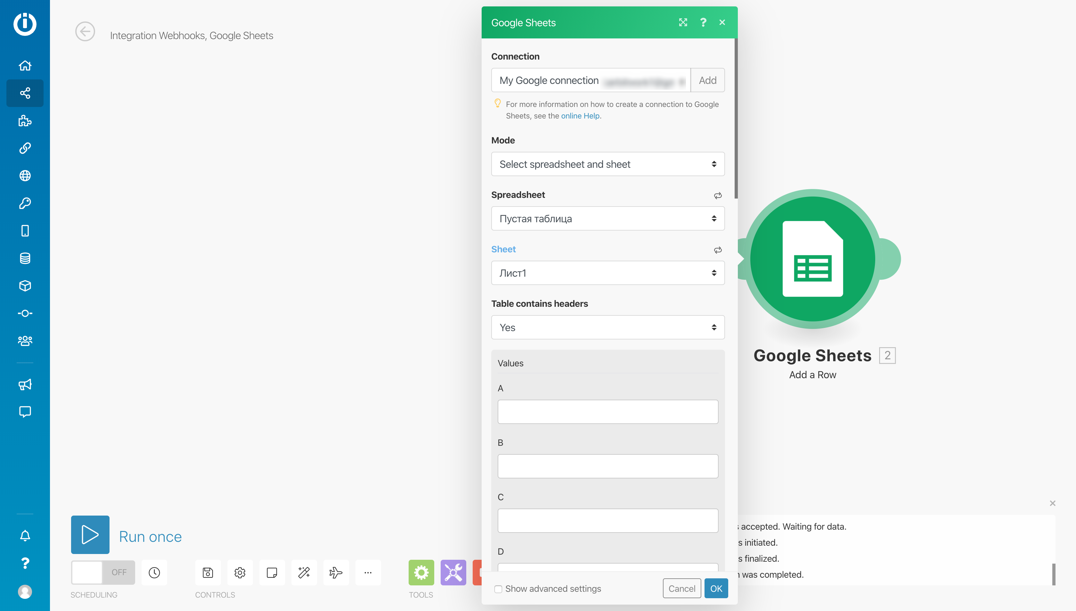Image resolution: width=1076 pixels, height=611 pixels.
Task: Save the scenario with disk icon
Action: [208, 572]
